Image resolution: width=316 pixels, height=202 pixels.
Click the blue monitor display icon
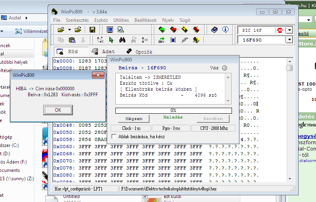(110, 30)
